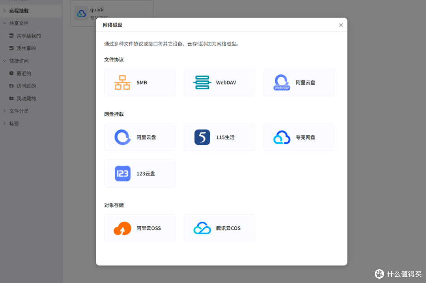Image resolution: width=426 pixels, height=283 pixels.
Task: Collapse the 共享文件 sidebar section
Action: [4, 23]
